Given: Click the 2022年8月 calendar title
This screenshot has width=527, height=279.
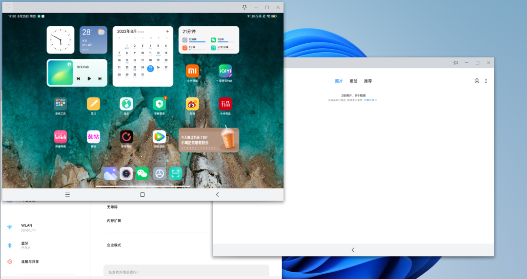Looking at the screenshot, I should [x=127, y=31].
